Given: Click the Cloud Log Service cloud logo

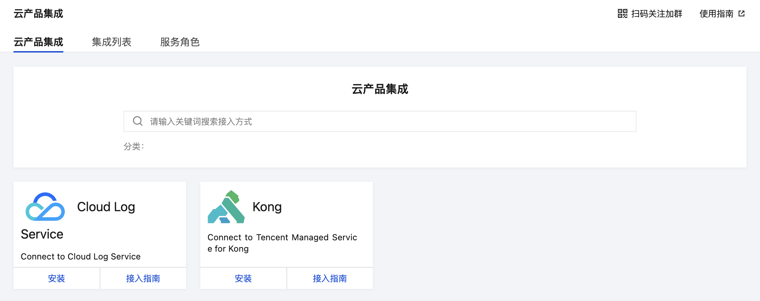Looking at the screenshot, I should pos(45,207).
